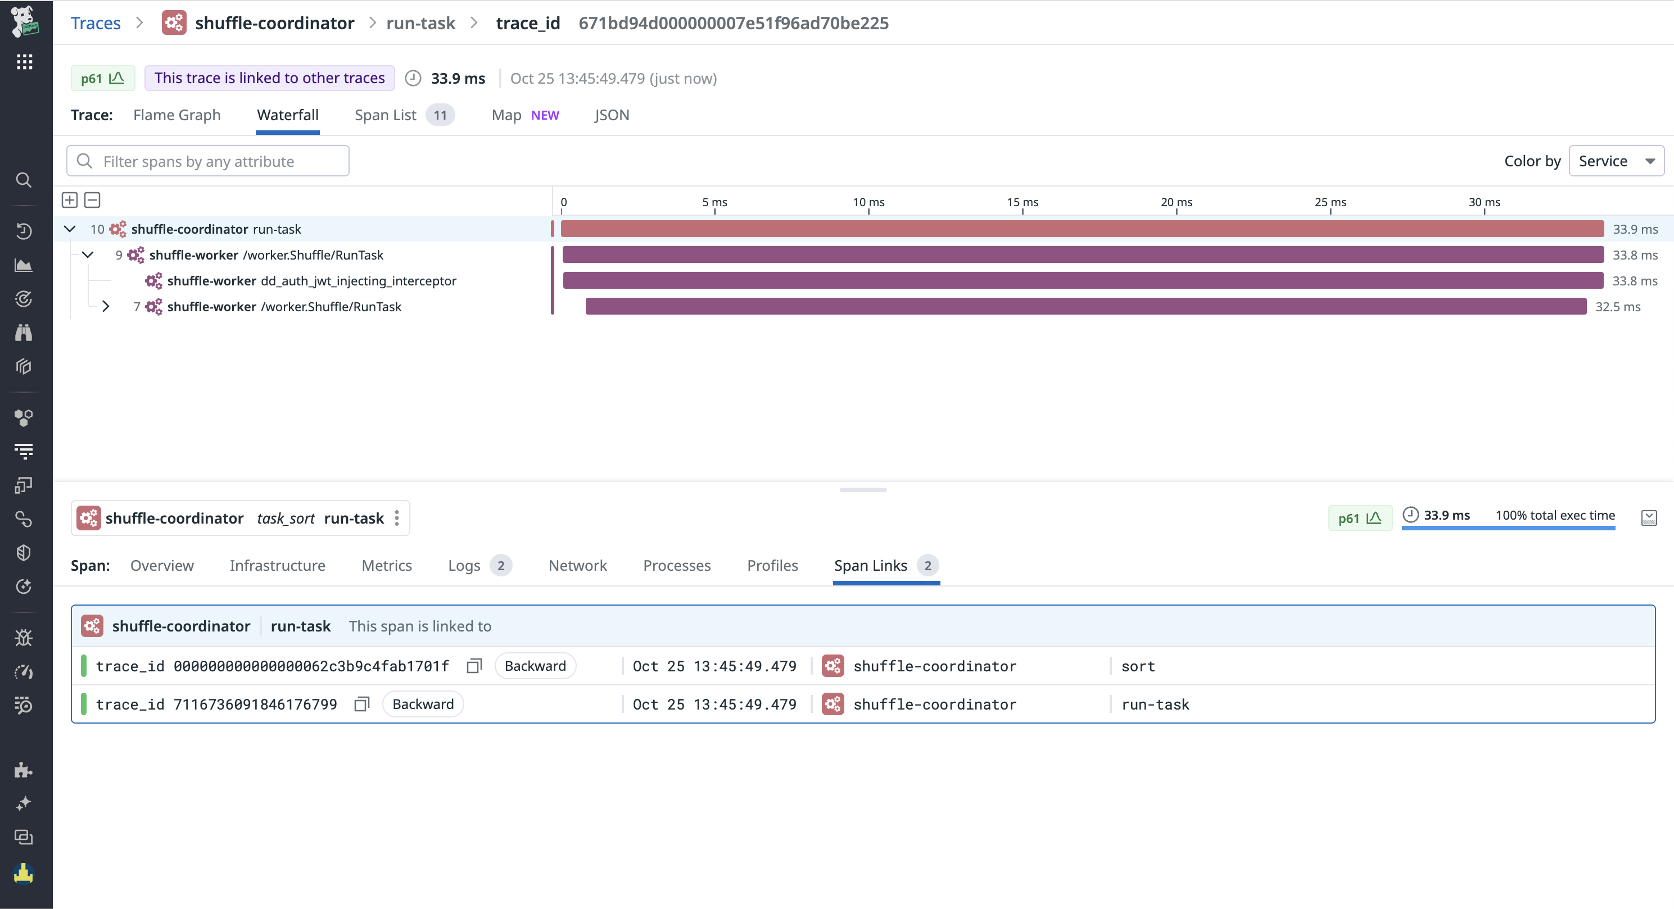Click the p61 latency badge near trace header

point(103,78)
